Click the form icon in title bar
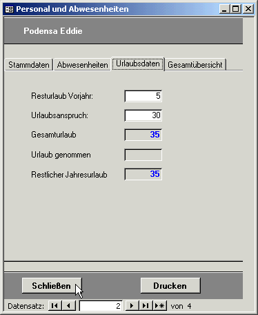Image resolution: width=258 pixels, height=315 pixels. tap(9, 9)
